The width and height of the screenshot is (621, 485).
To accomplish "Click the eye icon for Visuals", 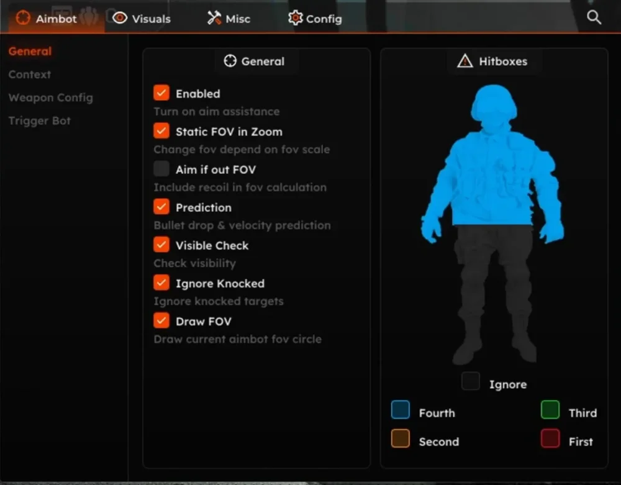I will tap(120, 18).
